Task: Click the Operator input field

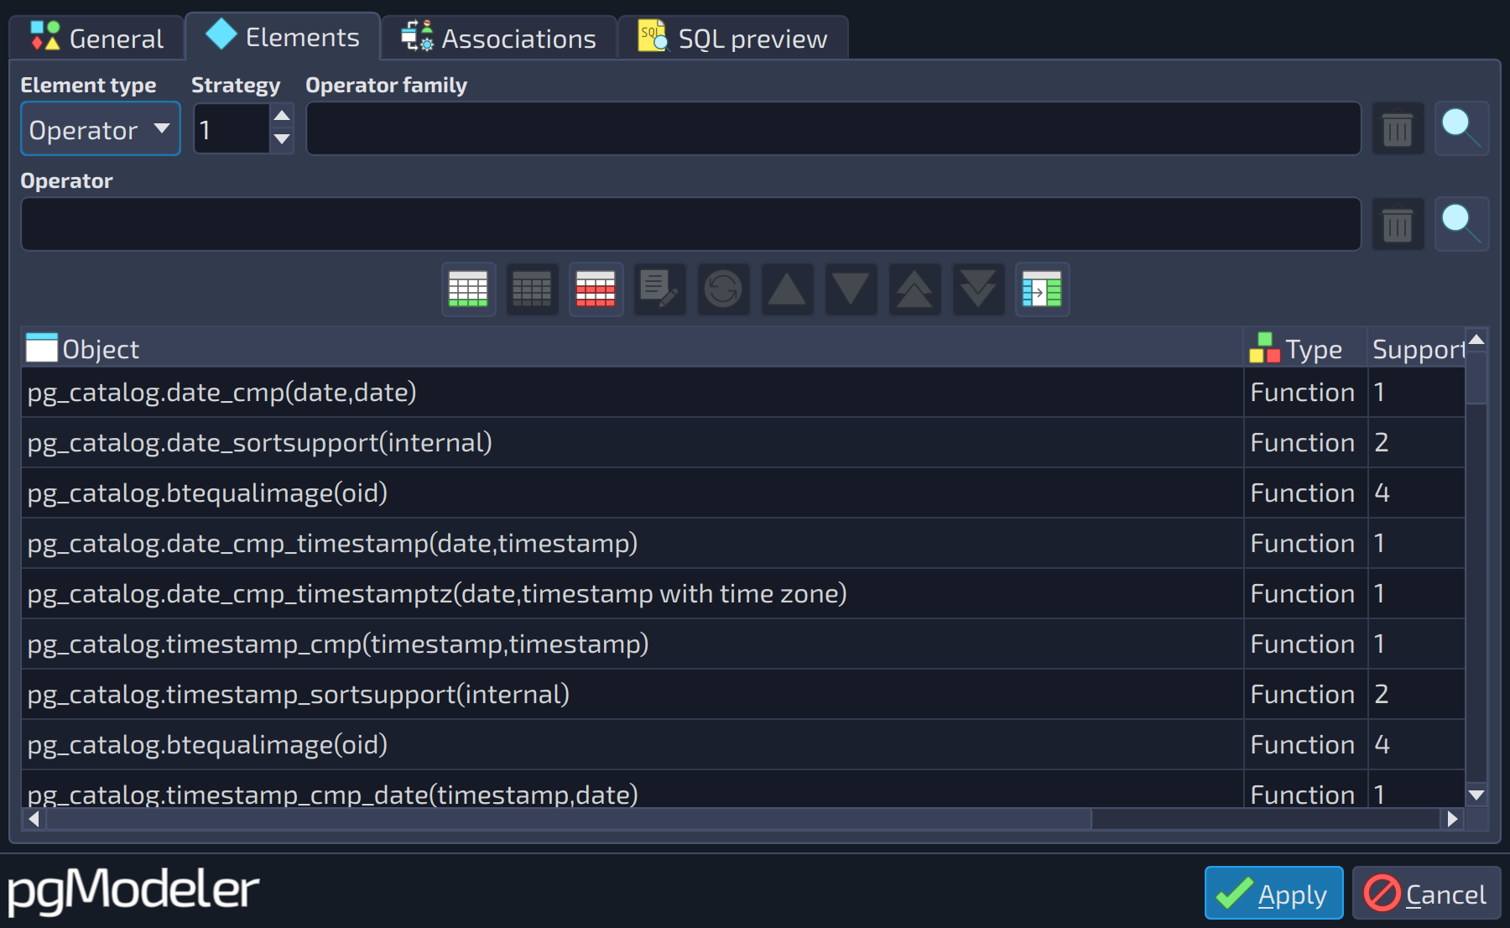Action: click(x=690, y=225)
